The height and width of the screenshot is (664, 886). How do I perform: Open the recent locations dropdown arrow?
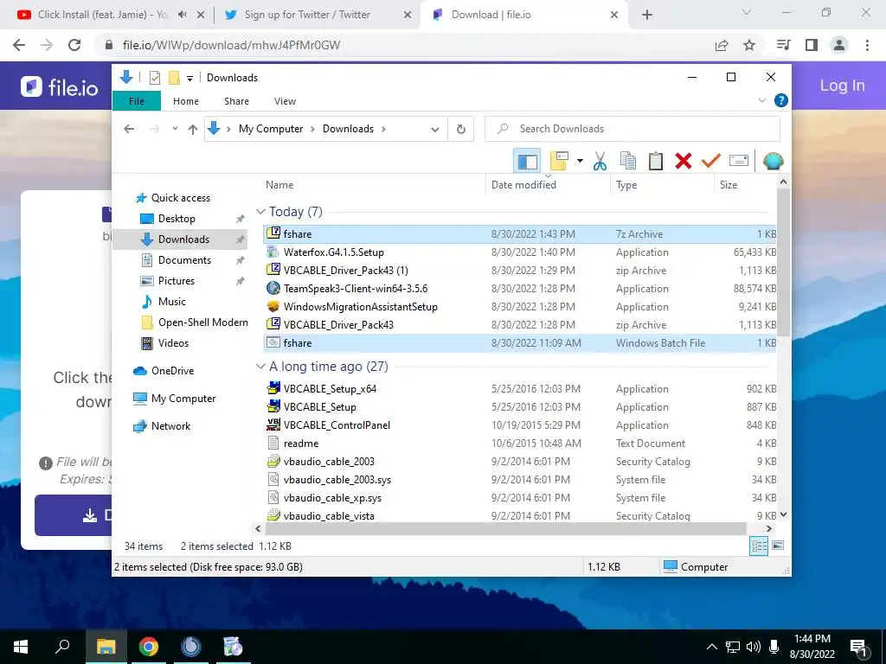click(x=175, y=130)
